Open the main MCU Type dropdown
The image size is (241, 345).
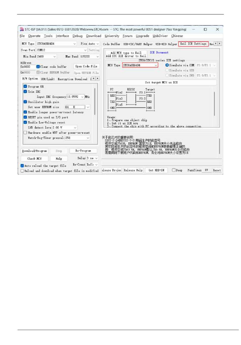pyautogui.click(x=74, y=44)
